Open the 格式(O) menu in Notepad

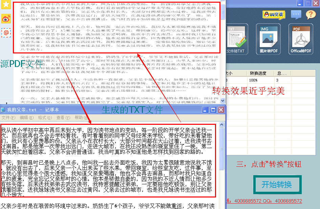pos(45,118)
